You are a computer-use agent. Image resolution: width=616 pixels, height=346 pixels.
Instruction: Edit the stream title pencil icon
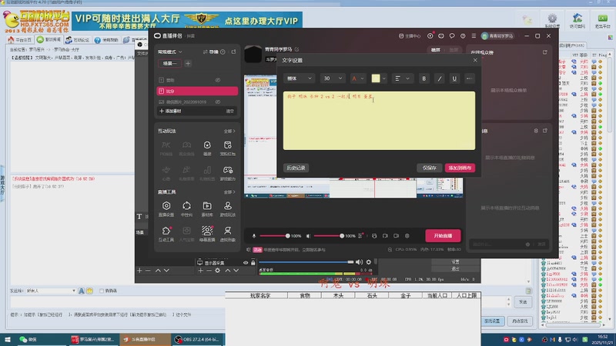tap(296, 49)
